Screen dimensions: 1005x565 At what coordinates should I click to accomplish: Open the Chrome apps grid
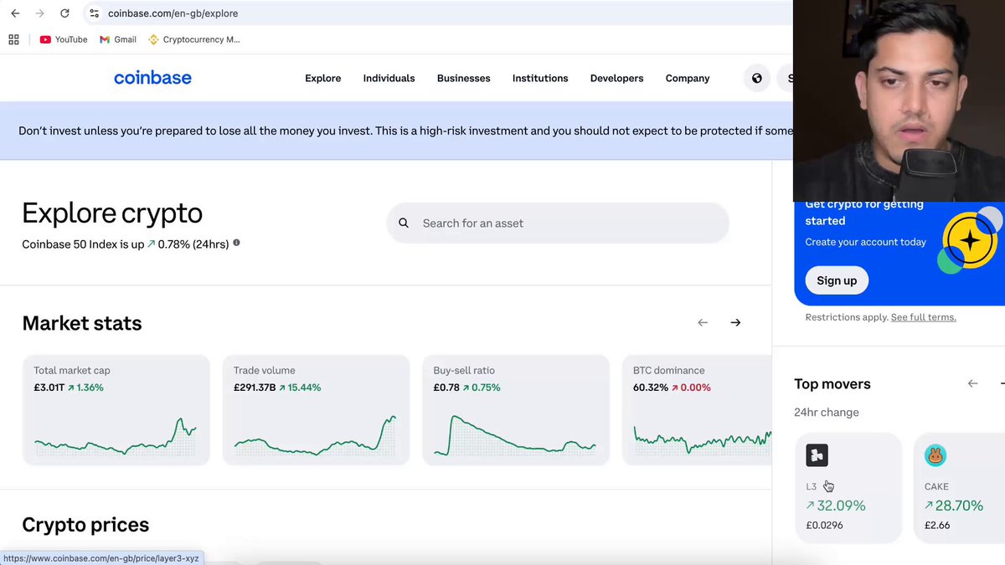pyautogui.click(x=13, y=39)
